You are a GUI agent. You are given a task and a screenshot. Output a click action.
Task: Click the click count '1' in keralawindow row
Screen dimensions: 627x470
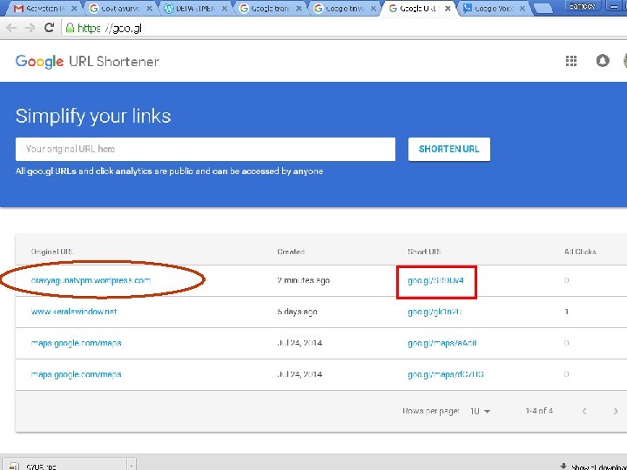point(567,312)
